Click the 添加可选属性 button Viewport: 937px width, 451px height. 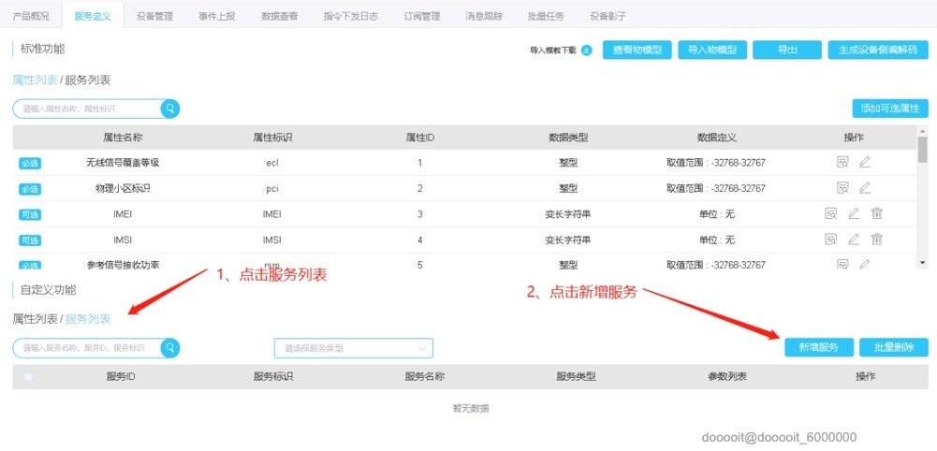pyautogui.click(x=890, y=109)
